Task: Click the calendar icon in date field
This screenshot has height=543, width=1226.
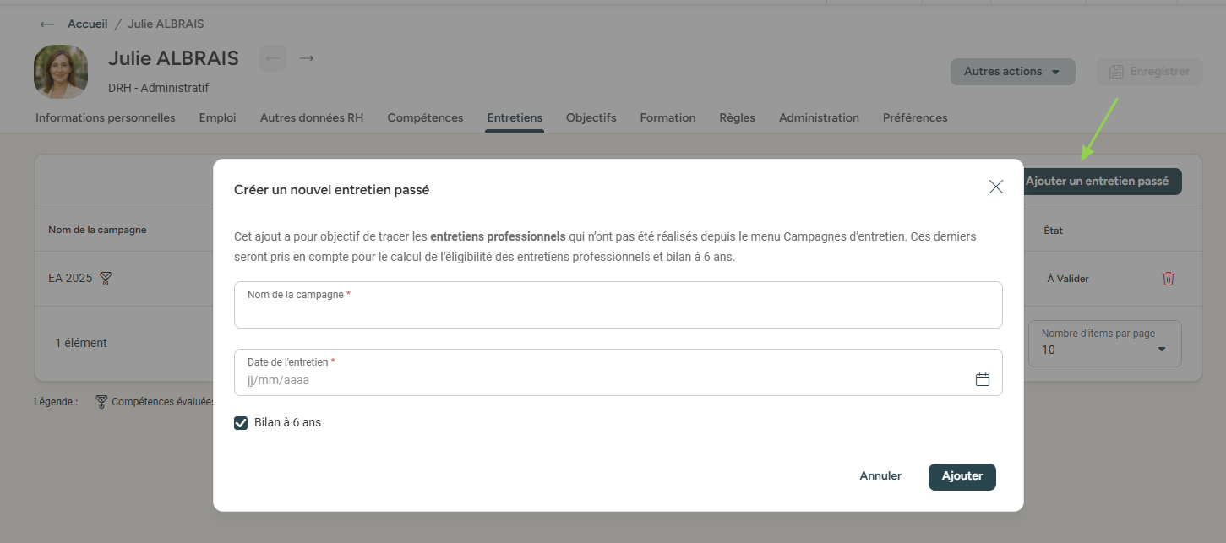Action: (x=982, y=380)
